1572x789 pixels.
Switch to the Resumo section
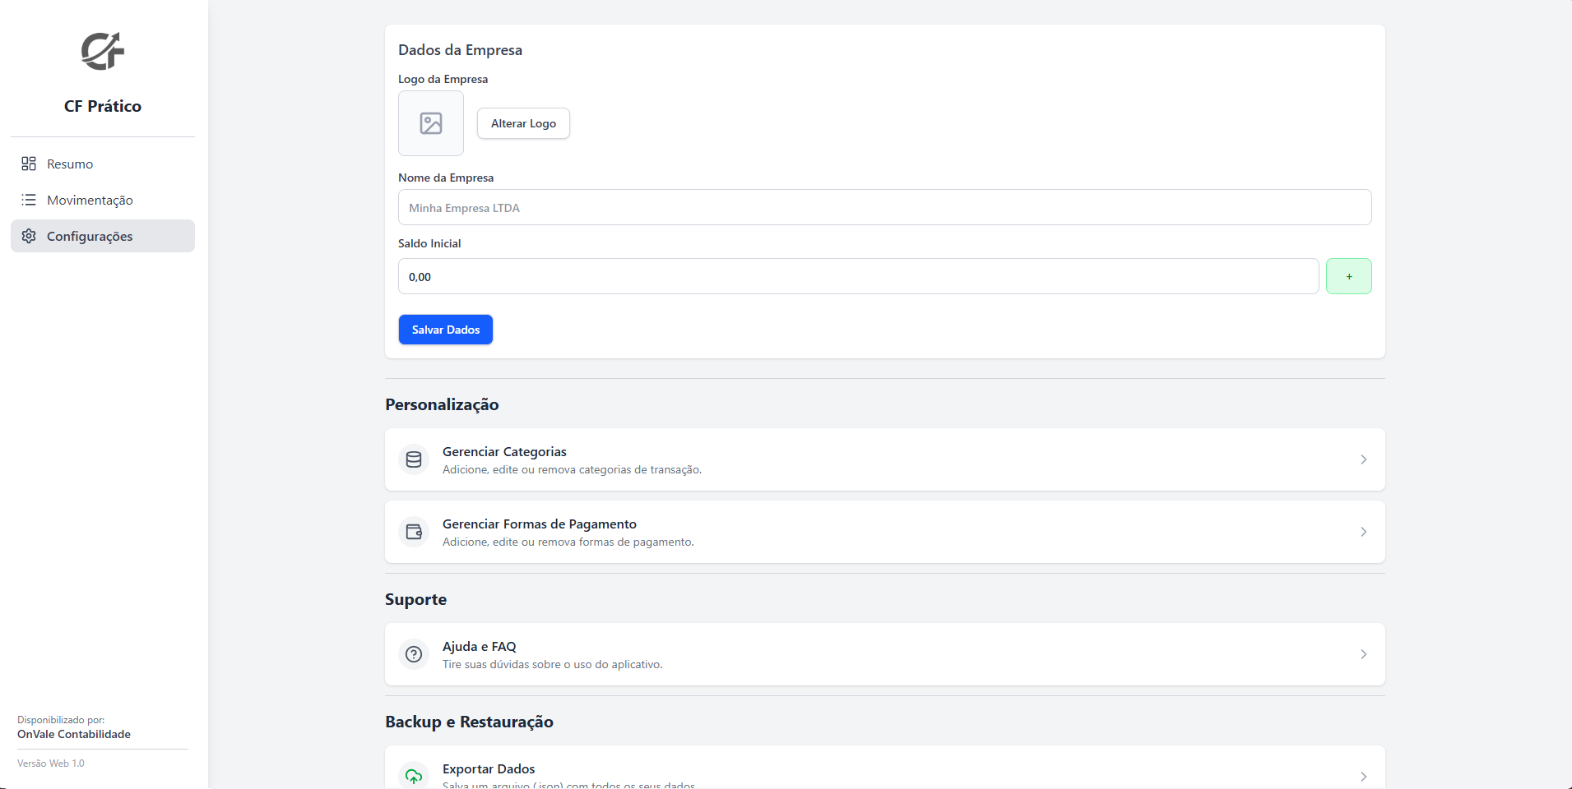(x=69, y=164)
